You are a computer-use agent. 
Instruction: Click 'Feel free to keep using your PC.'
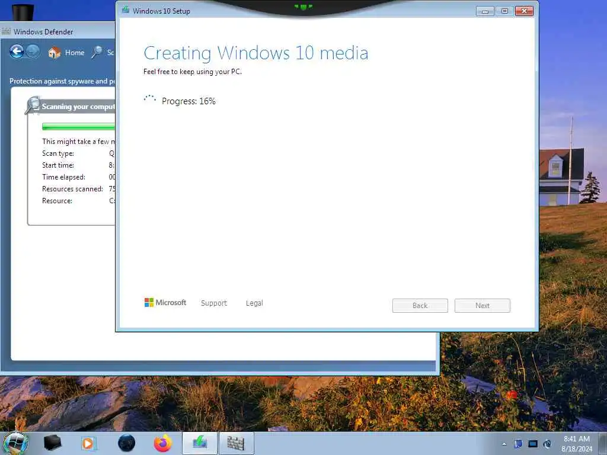point(193,72)
